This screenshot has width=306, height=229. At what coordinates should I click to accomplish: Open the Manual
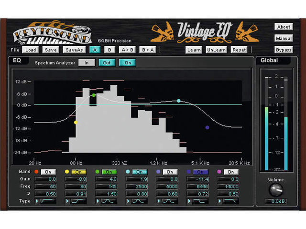tap(284, 38)
